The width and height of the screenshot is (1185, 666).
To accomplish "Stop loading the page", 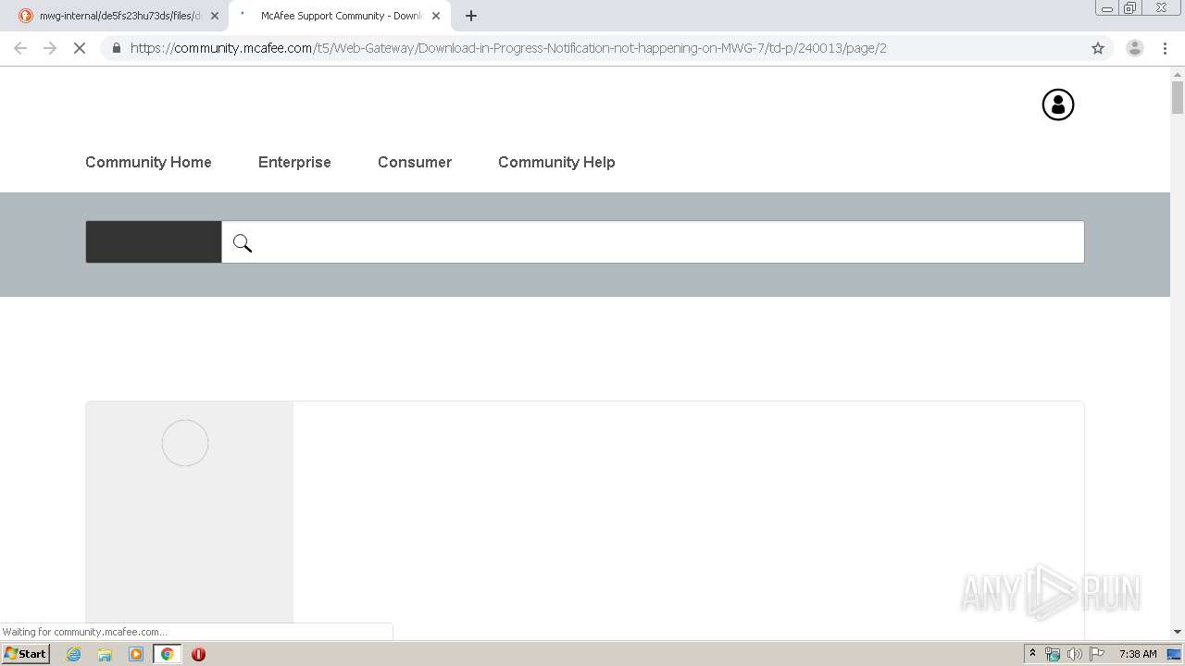I will (80, 48).
